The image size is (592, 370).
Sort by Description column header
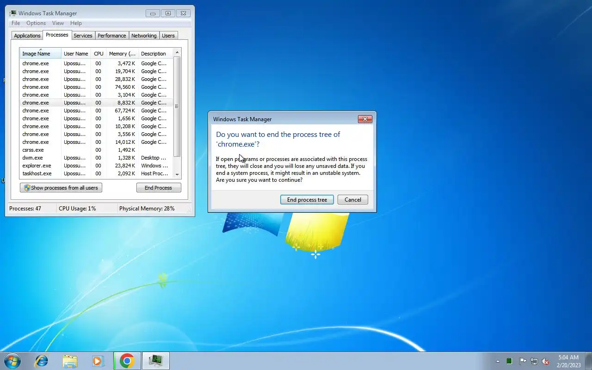(155, 53)
